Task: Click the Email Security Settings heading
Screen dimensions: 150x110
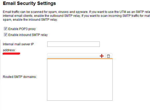Action: pyautogui.click(x=29, y=3)
